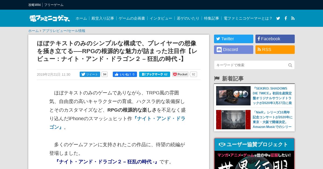323x169 pixels.
Task: Click the ツイート share button
Action: click(x=90, y=74)
